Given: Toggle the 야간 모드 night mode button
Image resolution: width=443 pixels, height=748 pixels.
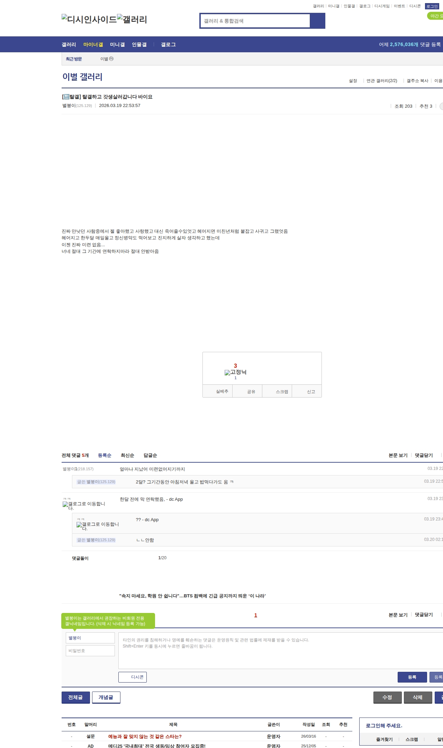Looking at the screenshot, I should pyautogui.click(x=435, y=16).
